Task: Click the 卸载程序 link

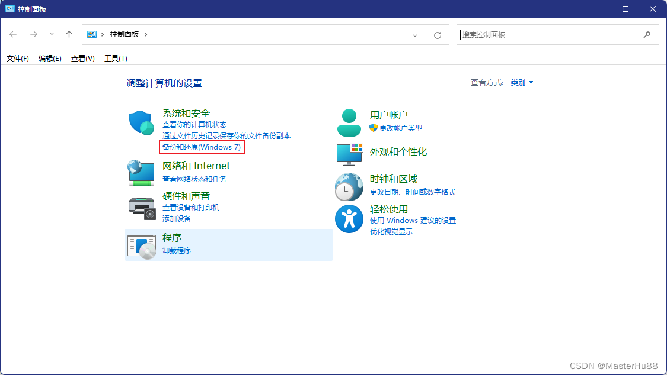Action: (x=177, y=250)
